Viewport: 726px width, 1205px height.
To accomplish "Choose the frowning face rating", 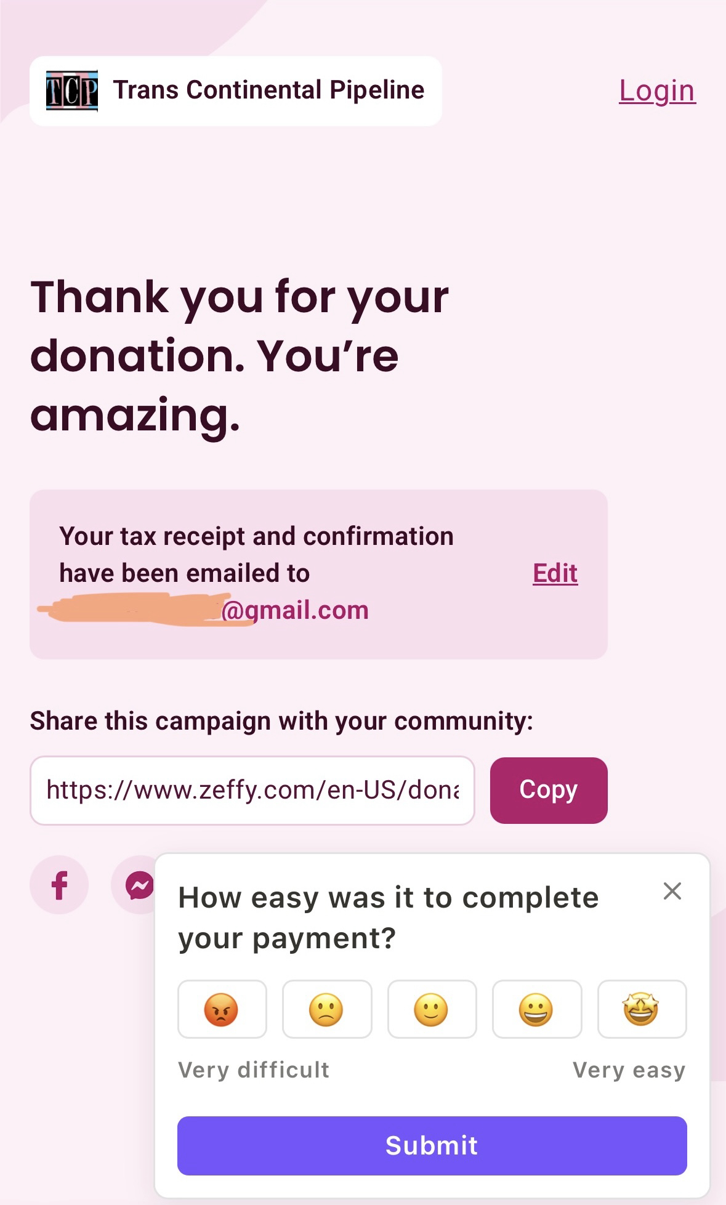I will coord(326,1009).
